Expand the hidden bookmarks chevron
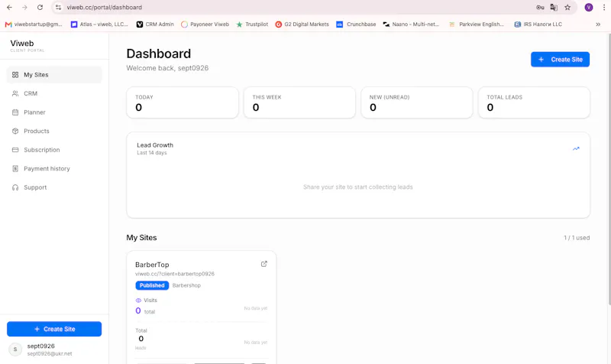 coord(598,24)
